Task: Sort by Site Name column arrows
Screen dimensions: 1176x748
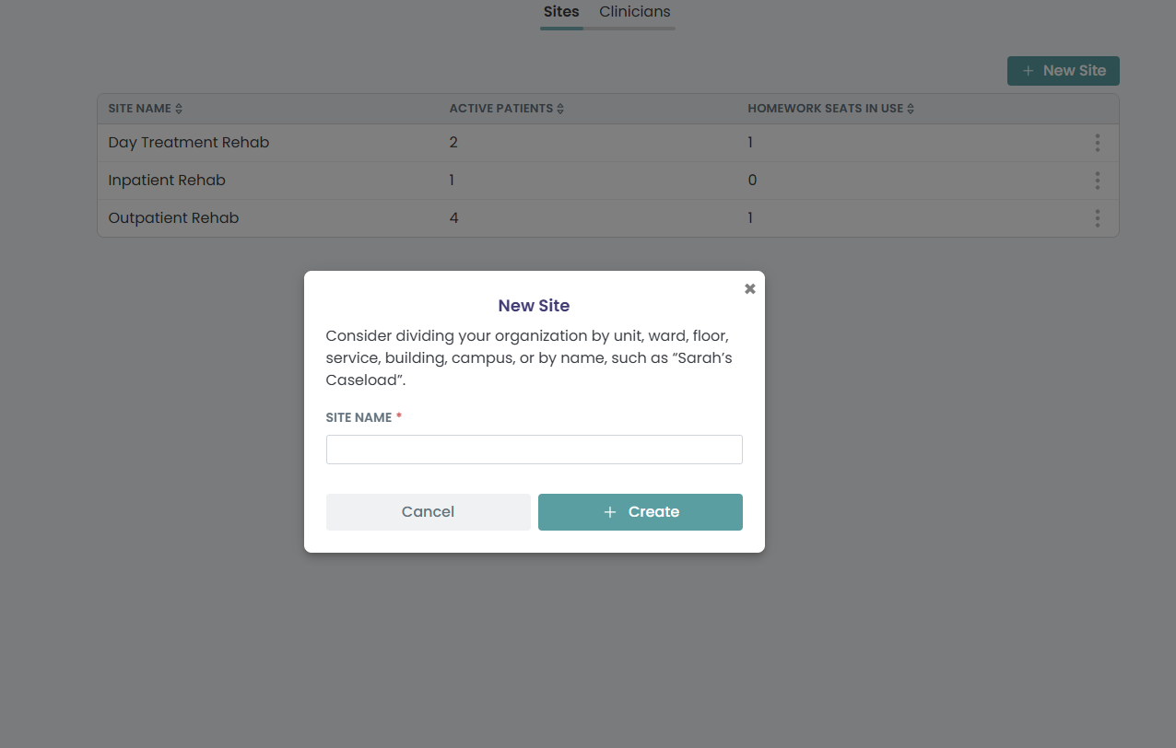Action: point(179,109)
